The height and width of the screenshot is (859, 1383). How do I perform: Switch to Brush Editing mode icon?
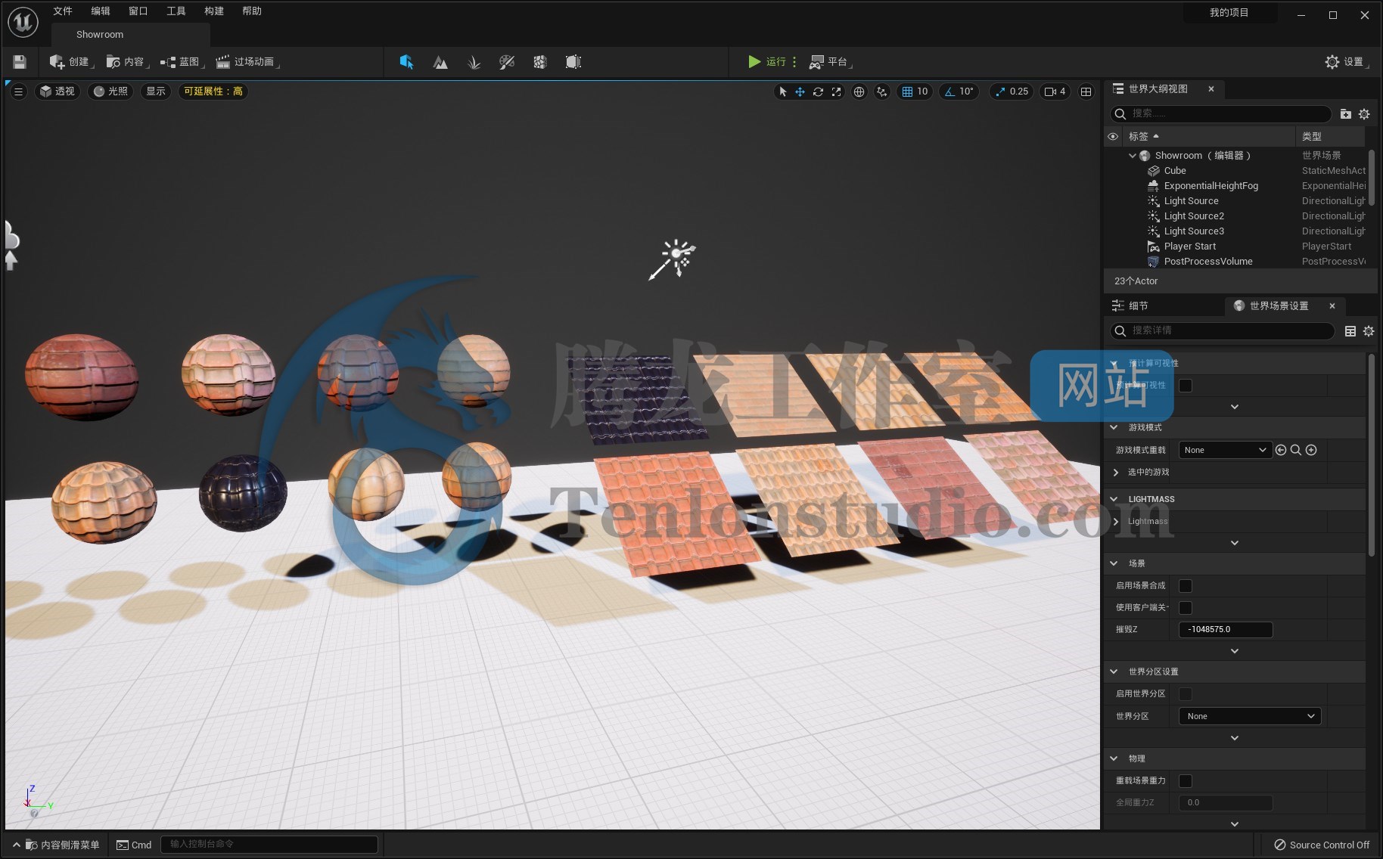click(573, 62)
